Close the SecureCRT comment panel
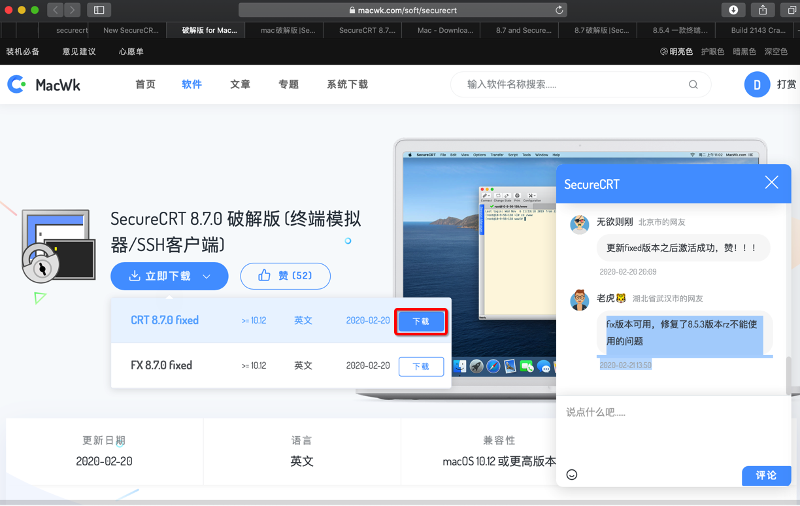Screen dimensions: 800x506 tap(771, 182)
